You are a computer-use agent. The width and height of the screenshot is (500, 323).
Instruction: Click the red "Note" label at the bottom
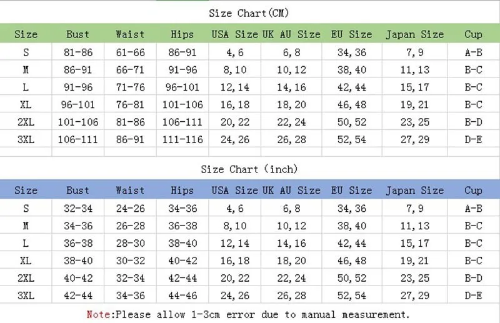point(97,314)
